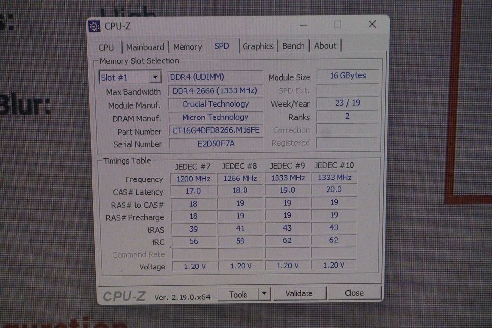Screen dimensions: 492x328
Task: Close the CPU-Z window via X
Action: point(372,24)
